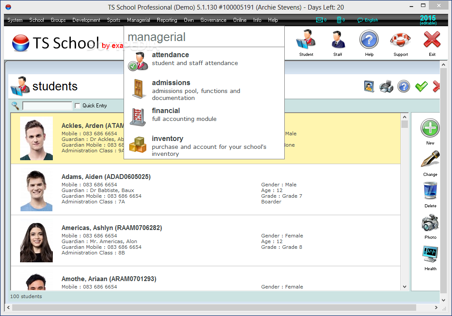
Task: Select the attendance module icon
Action: (x=138, y=62)
